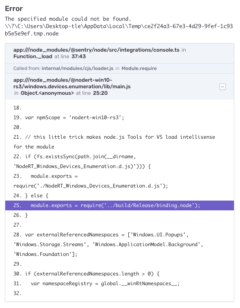The width and height of the screenshot is (240, 308).
Task: Click line 30 externalReferencedNamespaces.length check
Action: 86,274
